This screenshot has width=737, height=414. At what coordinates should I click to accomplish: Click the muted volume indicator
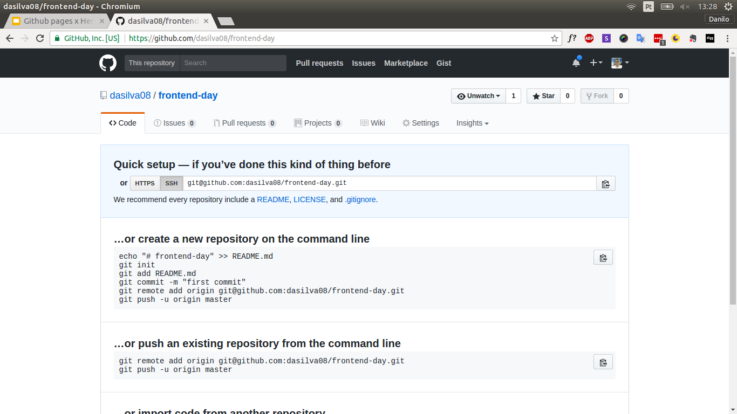pos(685,6)
